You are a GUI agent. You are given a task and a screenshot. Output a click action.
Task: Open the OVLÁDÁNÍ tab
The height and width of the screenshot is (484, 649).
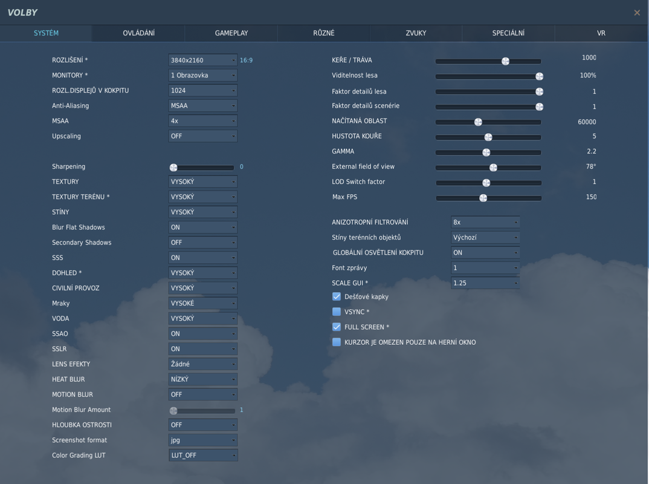(138, 33)
